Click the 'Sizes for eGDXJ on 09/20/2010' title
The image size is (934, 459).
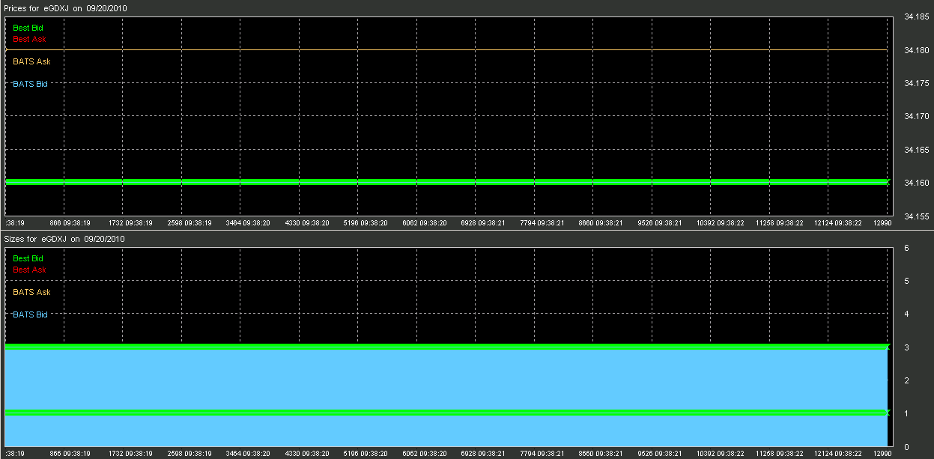point(64,239)
